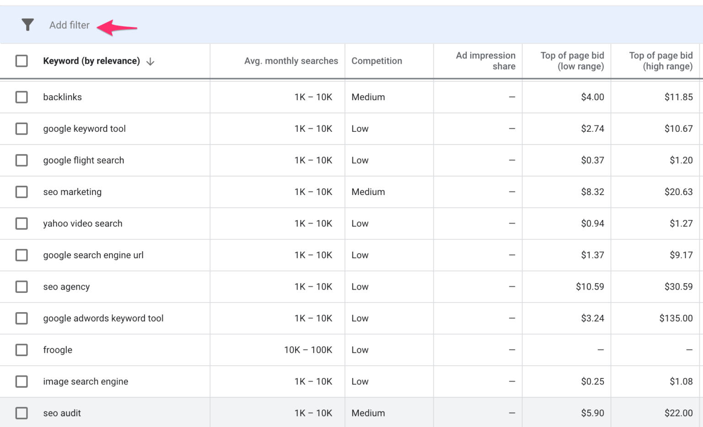The height and width of the screenshot is (427, 703).
Task: Click Top of page bid high range header
Action: 661,60
